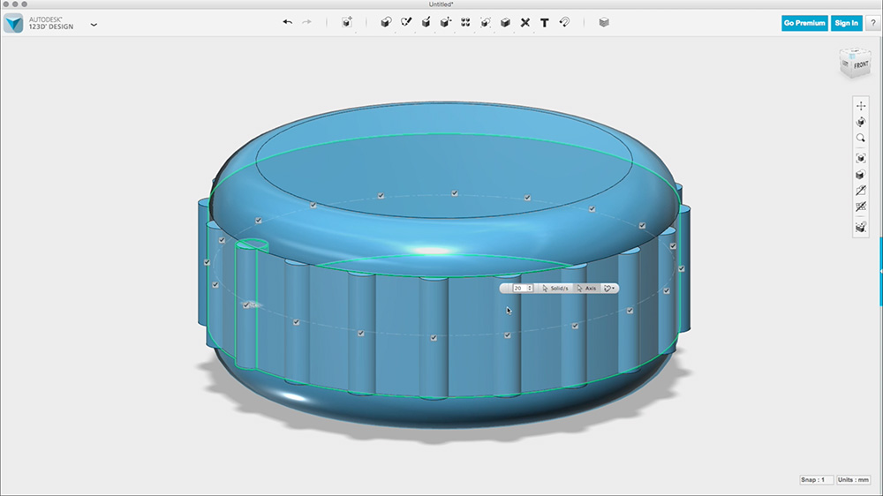Adjust the pattern count stepper arrows
Screen dimensions: 883x496
coord(530,289)
